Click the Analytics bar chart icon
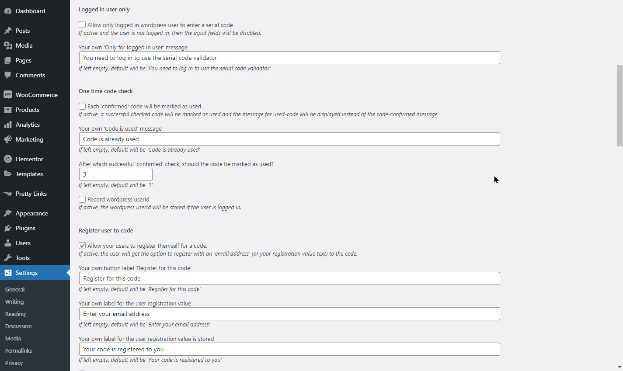 click(x=8, y=125)
